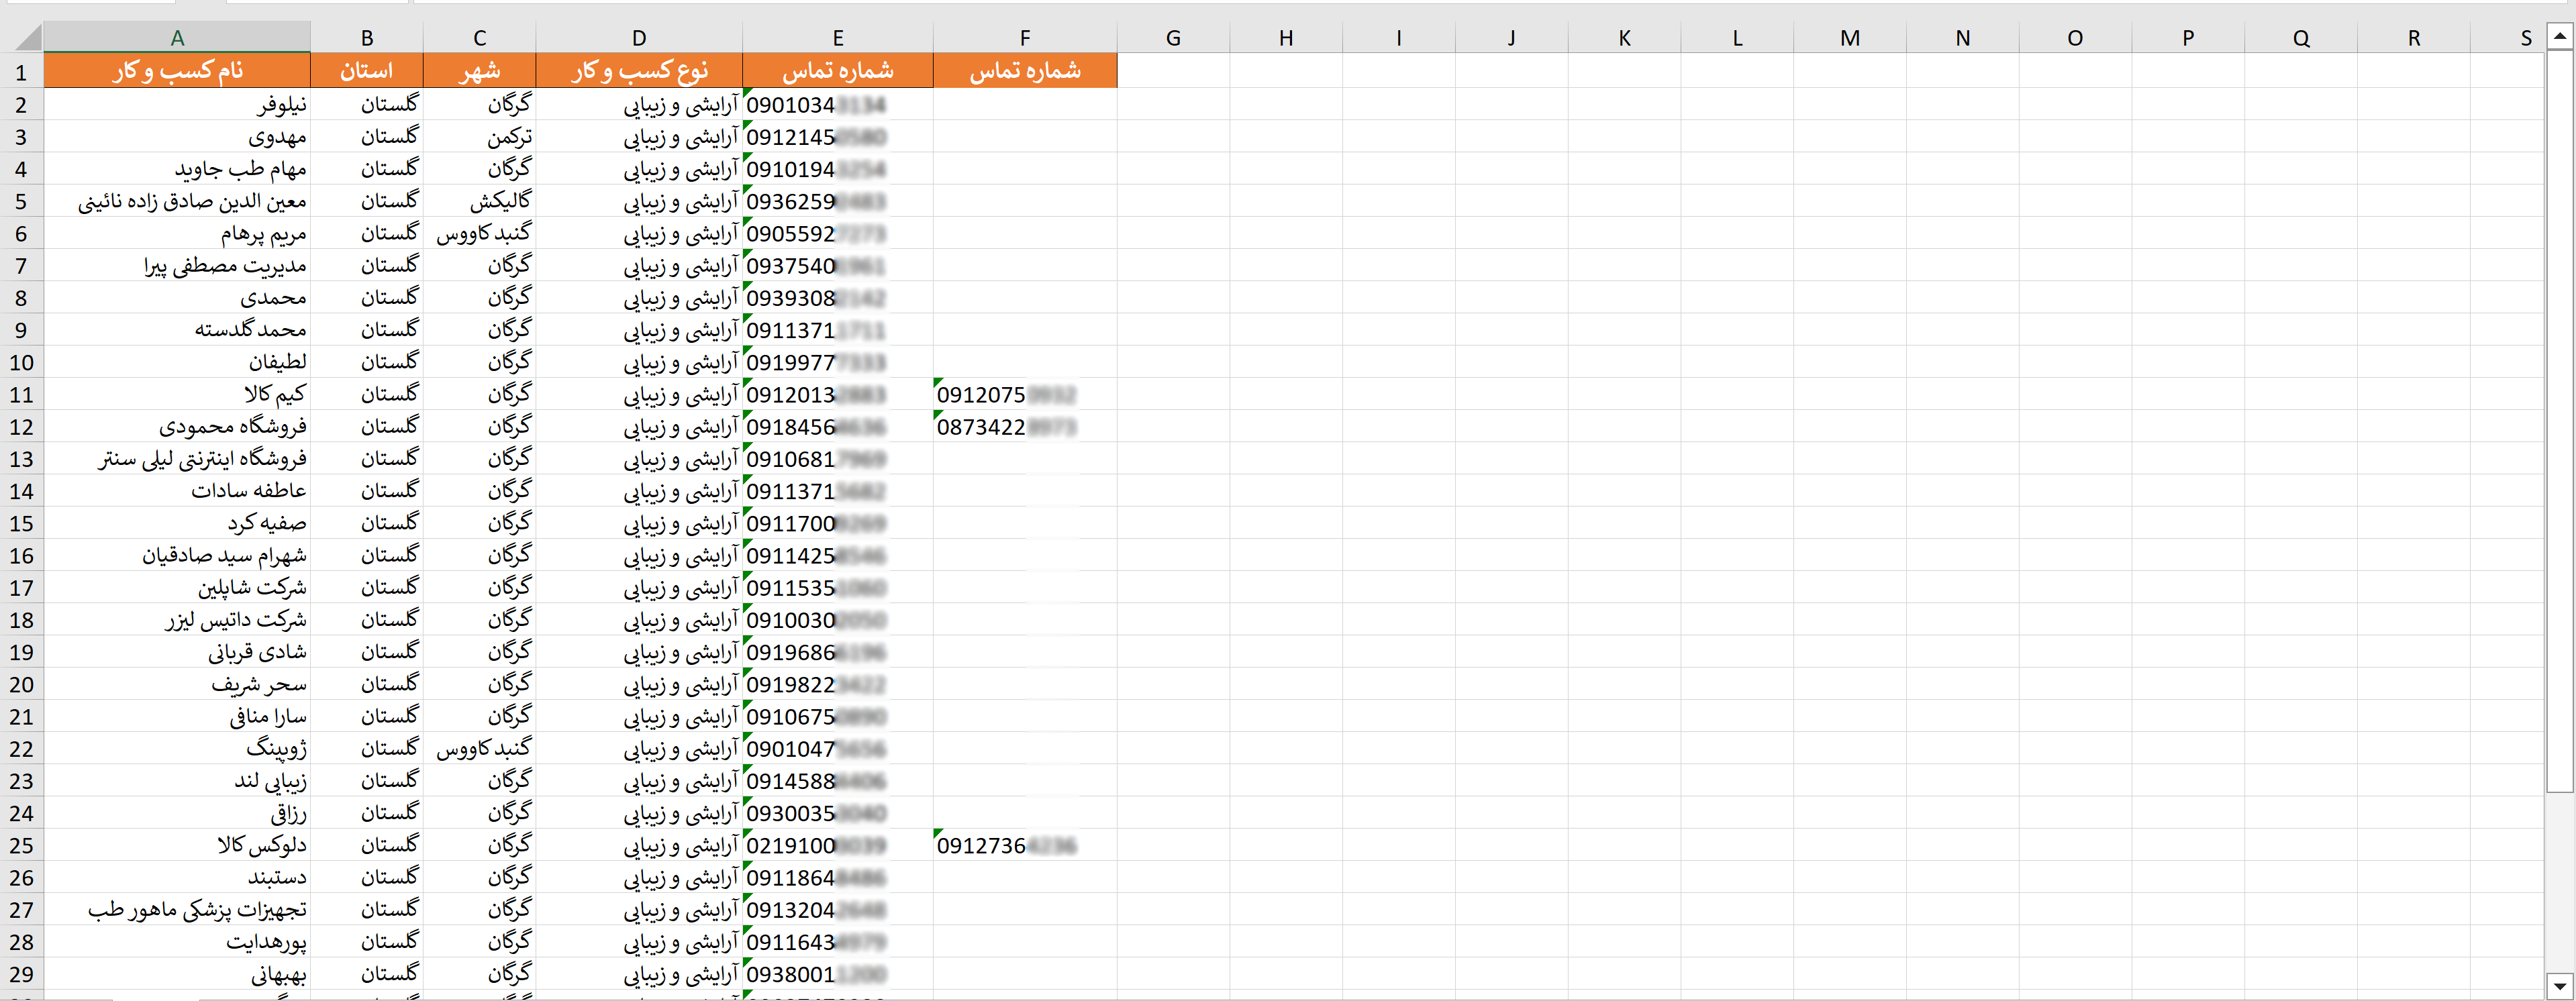Select column R header
This screenshot has width=2576, height=1001.
click(x=2414, y=38)
